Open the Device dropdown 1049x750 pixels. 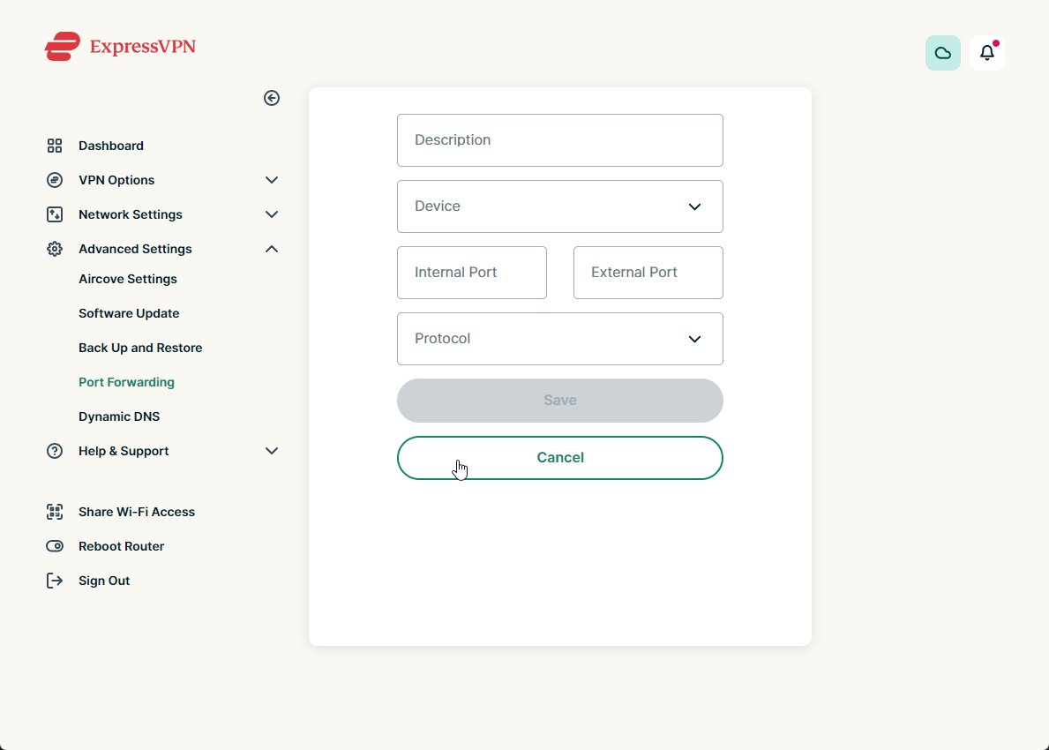[x=559, y=206]
